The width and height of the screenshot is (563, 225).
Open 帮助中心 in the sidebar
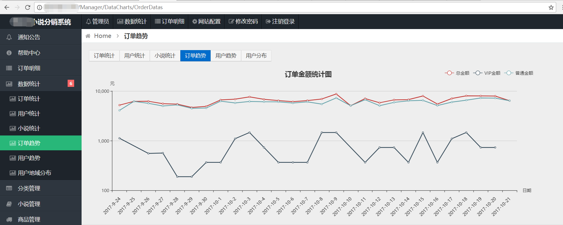41,53
